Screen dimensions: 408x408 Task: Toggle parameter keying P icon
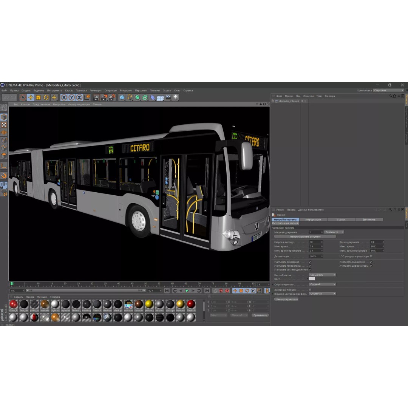click(x=253, y=291)
